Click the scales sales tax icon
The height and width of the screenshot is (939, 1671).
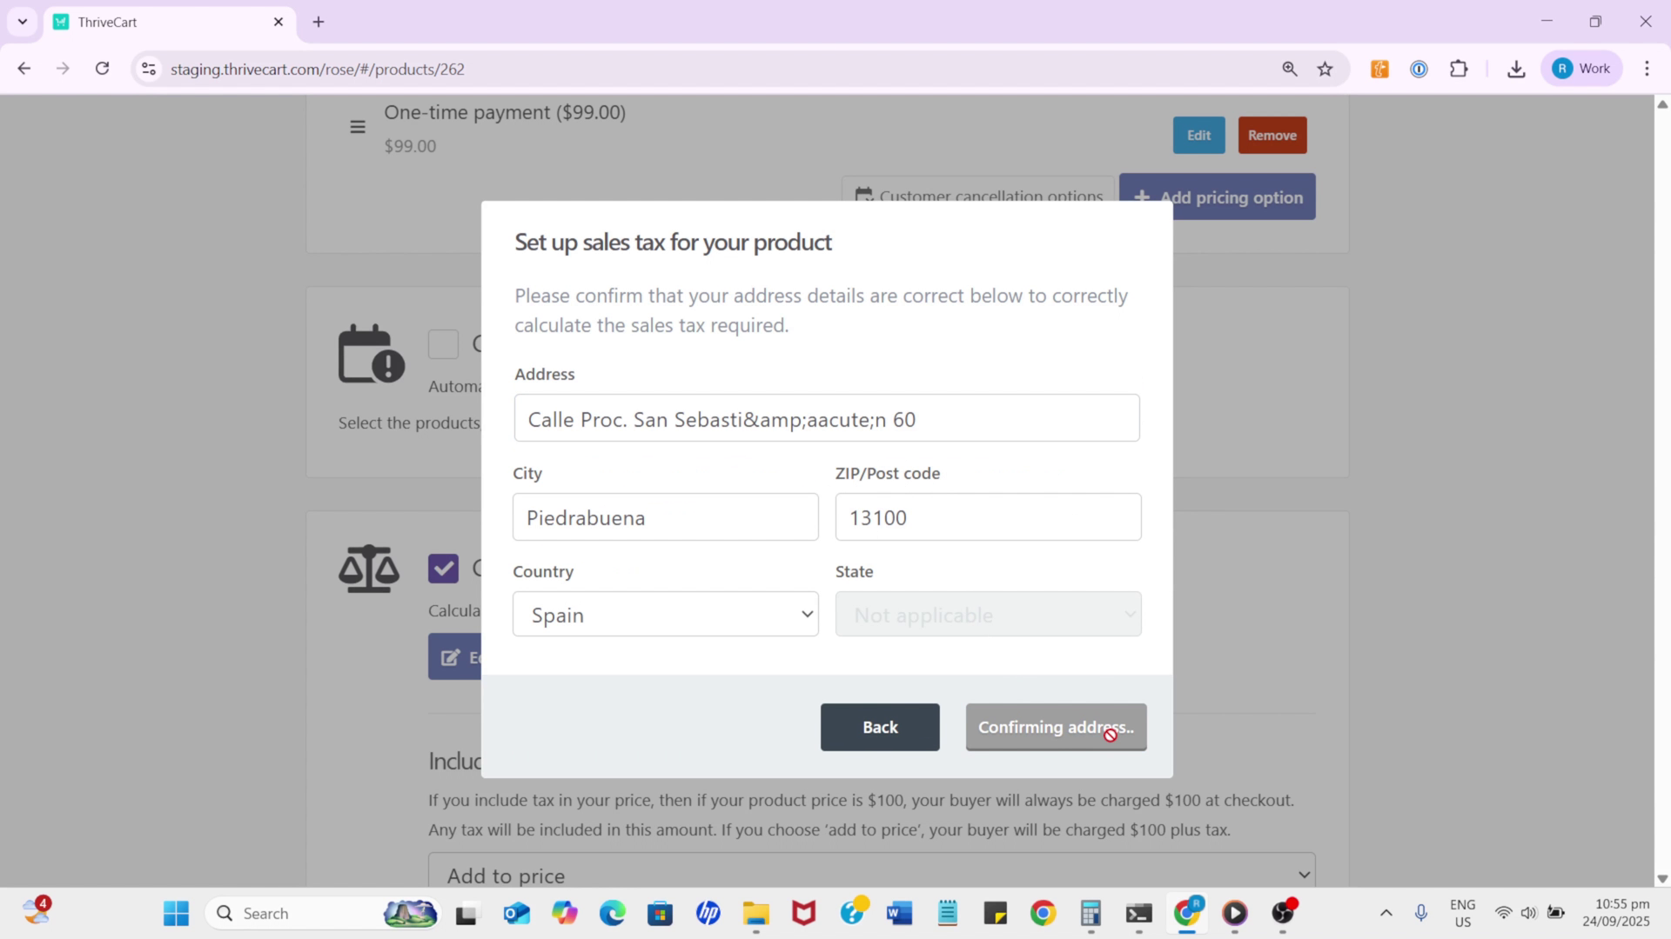pos(369,569)
